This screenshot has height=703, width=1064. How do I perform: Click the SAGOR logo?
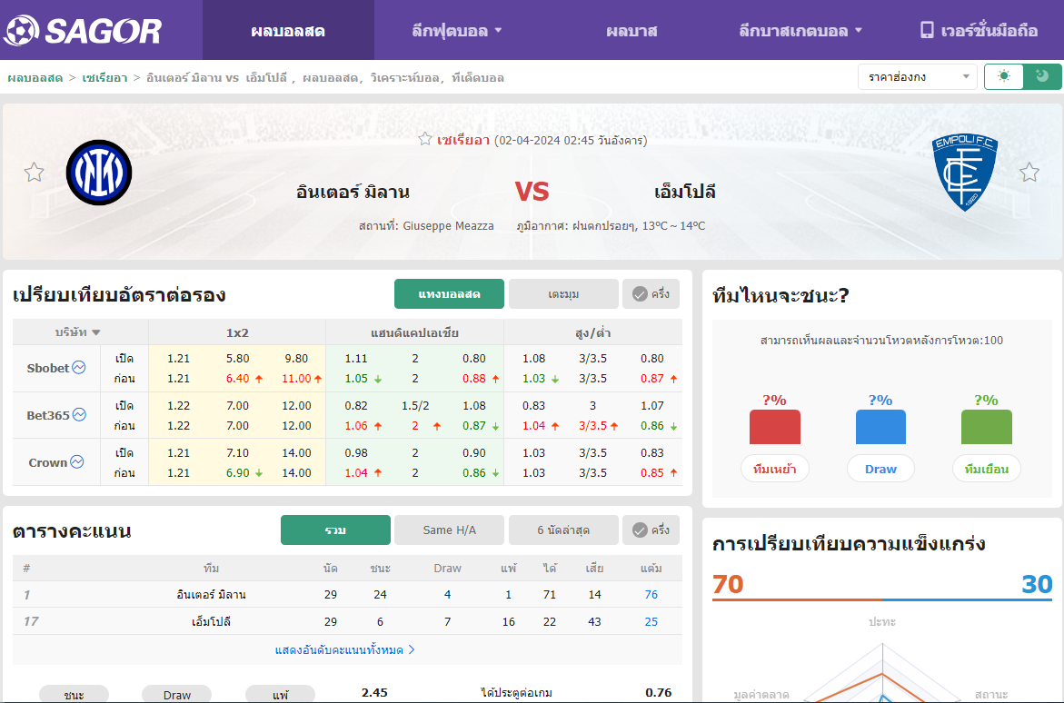tap(82, 31)
